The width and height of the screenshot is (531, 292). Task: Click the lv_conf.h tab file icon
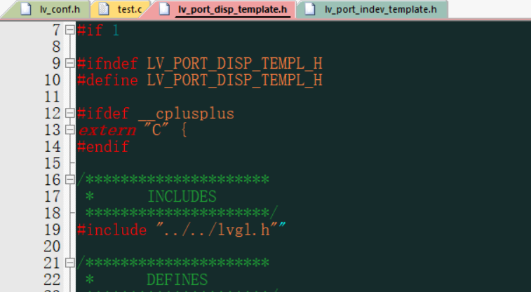click(26, 9)
